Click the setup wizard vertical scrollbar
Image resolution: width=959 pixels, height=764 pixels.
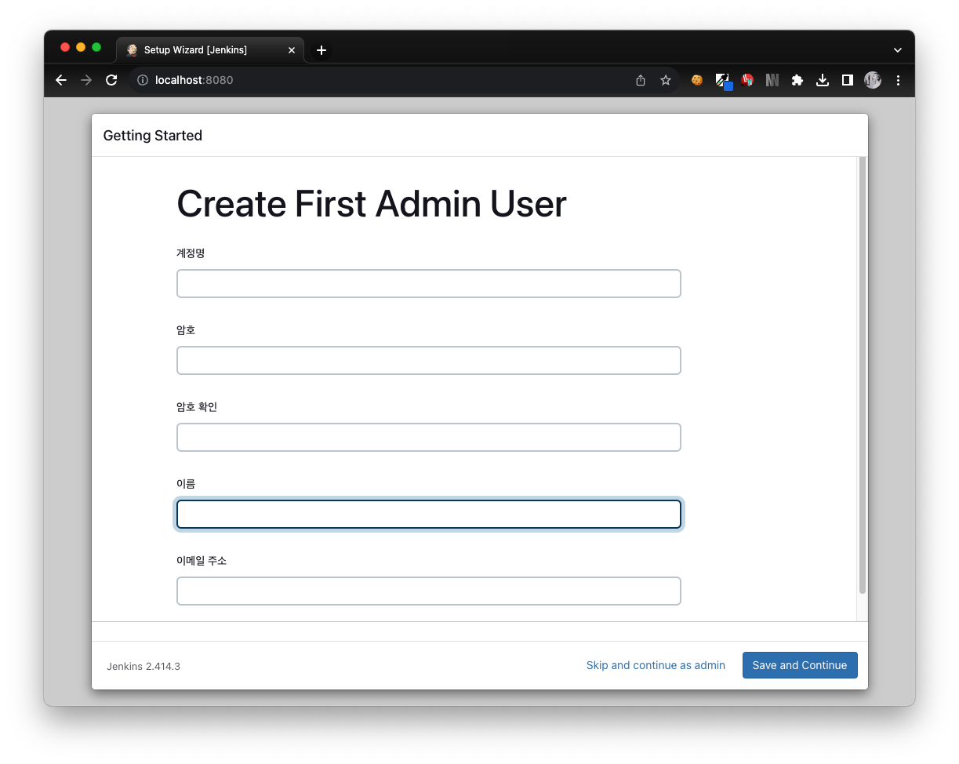(863, 375)
